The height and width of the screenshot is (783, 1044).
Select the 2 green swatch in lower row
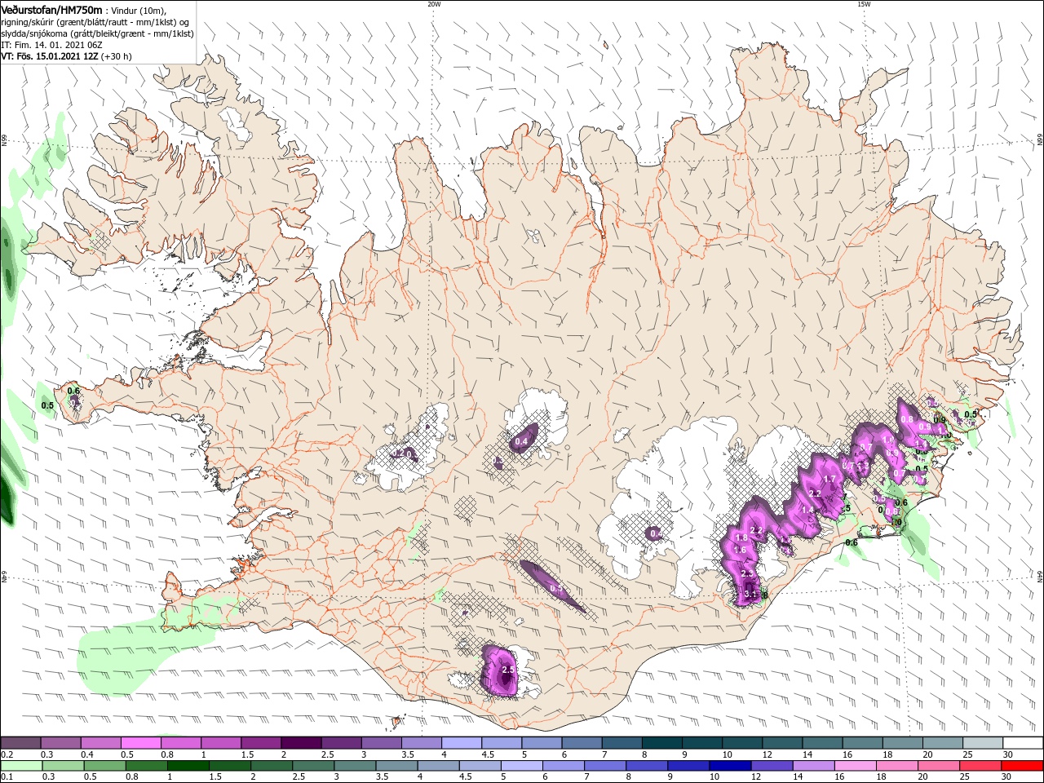[272, 765]
